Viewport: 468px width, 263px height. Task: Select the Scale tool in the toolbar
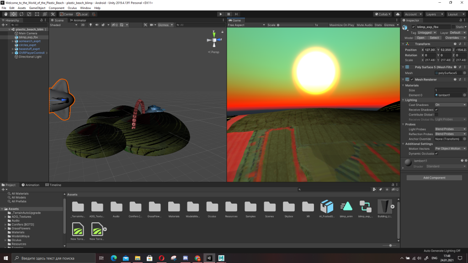tap(29, 14)
